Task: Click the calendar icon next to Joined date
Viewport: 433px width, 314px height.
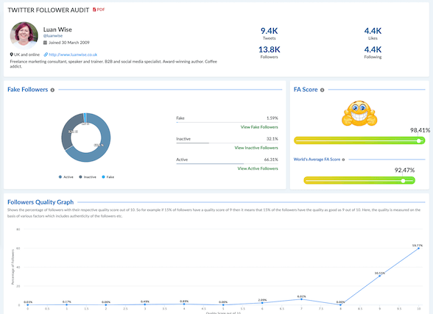Action: pyautogui.click(x=45, y=43)
